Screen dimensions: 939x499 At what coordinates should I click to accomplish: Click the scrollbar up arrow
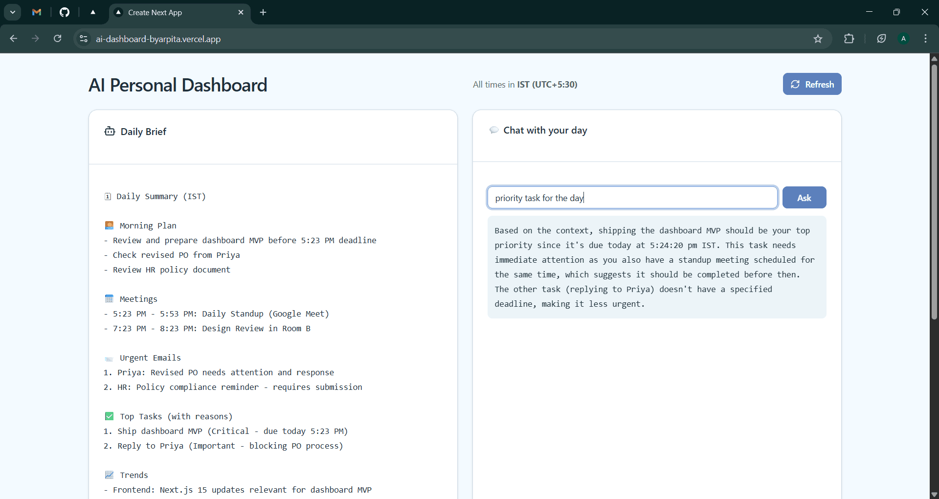coord(934,58)
